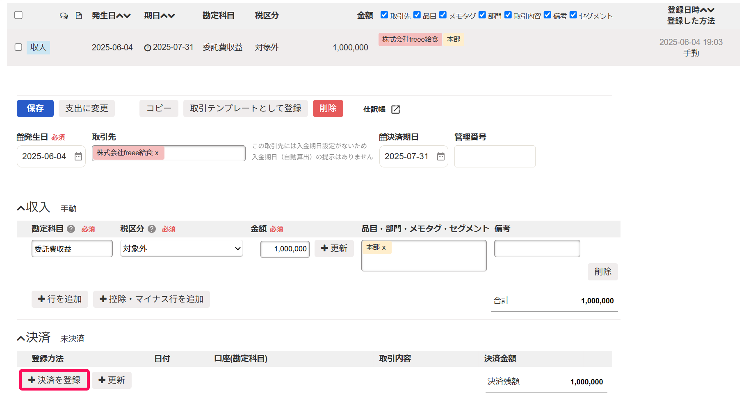The height and width of the screenshot is (411, 746).
Task: Toggle the 備考 column checkbox
Action: coord(548,15)
